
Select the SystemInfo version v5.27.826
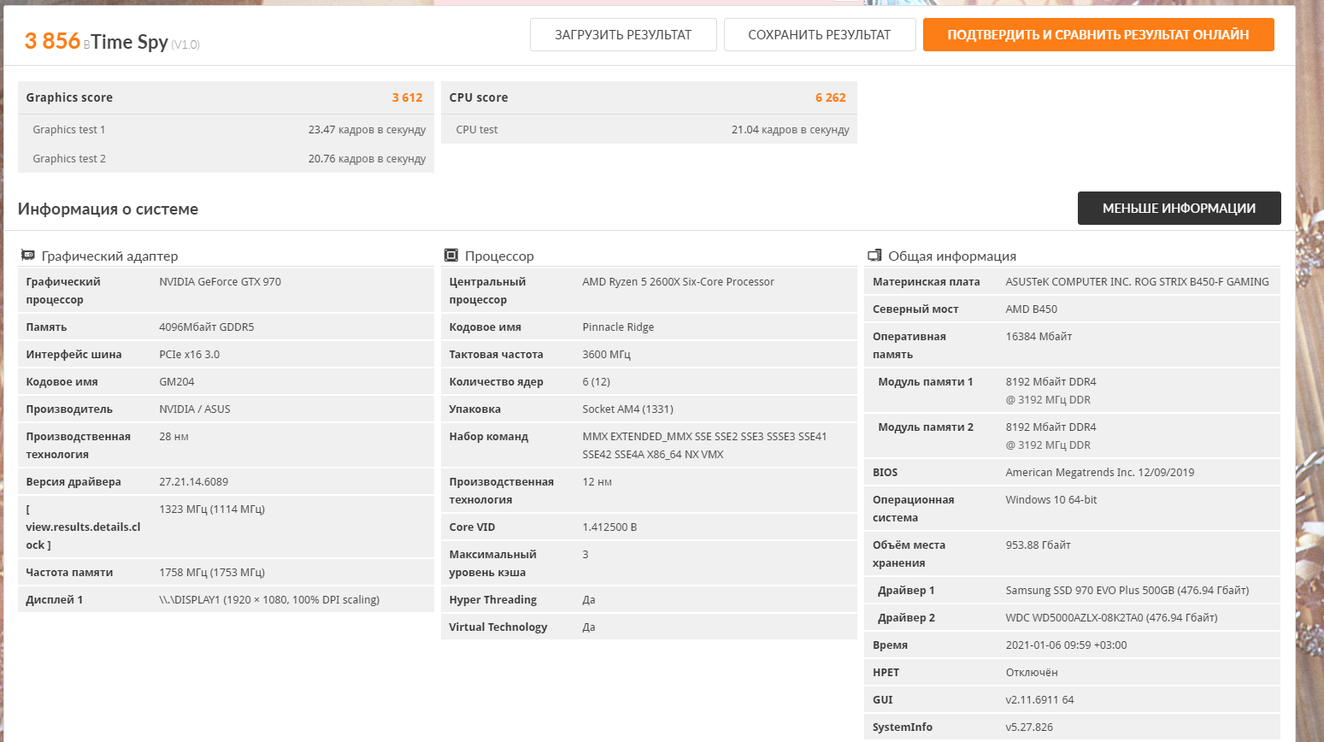pyautogui.click(x=1029, y=727)
